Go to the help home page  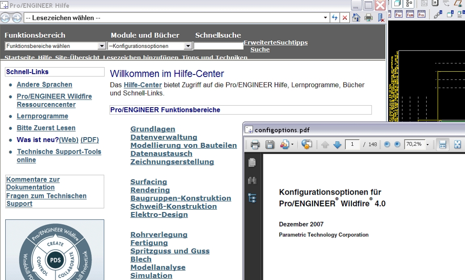(356, 18)
